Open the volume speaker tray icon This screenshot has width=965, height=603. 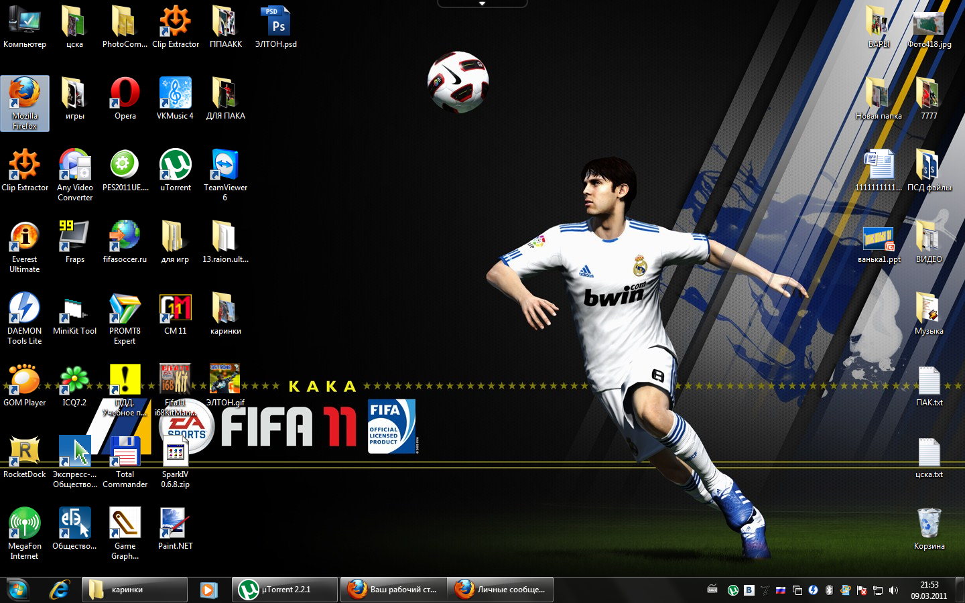click(x=893, y=590)
